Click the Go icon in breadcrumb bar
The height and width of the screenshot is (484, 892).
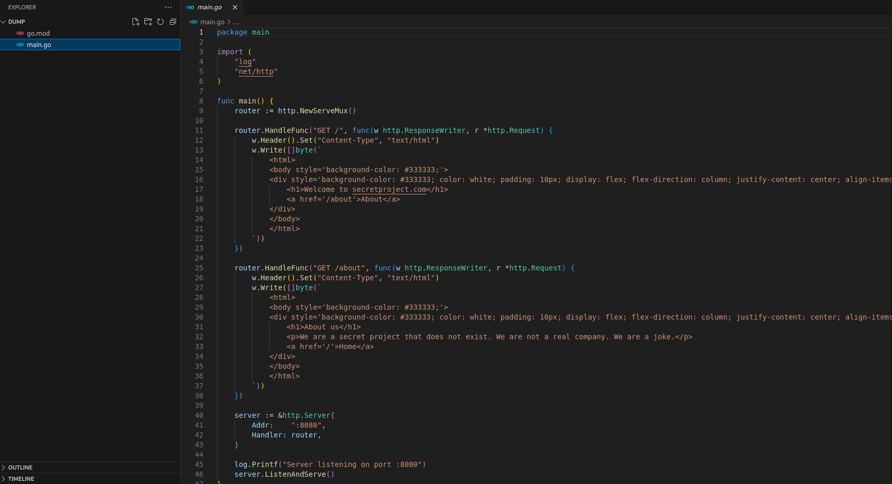pos(194,22)
